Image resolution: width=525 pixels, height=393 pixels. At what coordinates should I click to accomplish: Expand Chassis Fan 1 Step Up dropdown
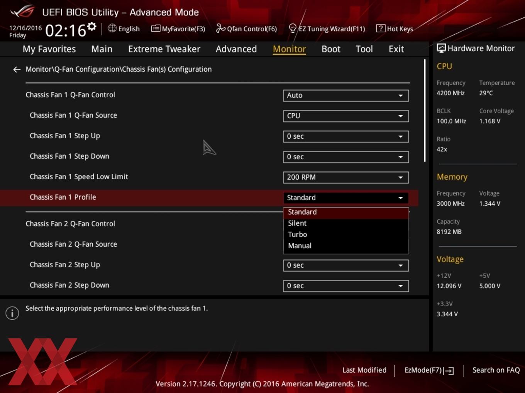[346, 136]
